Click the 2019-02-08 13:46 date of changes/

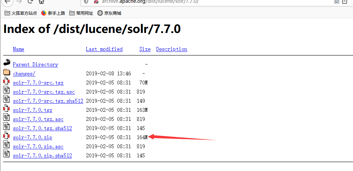109,74
